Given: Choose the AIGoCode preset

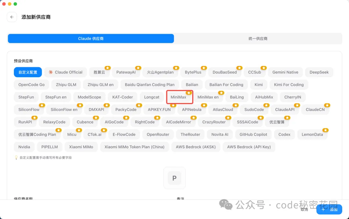Looking at the screenshot, I should pos(114,122).
